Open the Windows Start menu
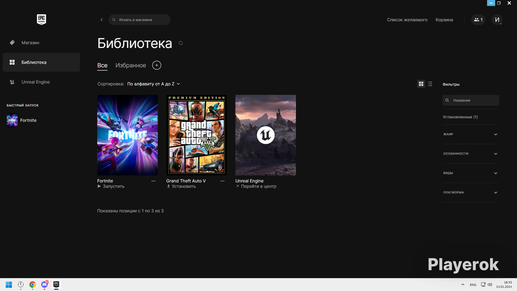This screenshot has height=291, width=517. [x=9, y=285]
